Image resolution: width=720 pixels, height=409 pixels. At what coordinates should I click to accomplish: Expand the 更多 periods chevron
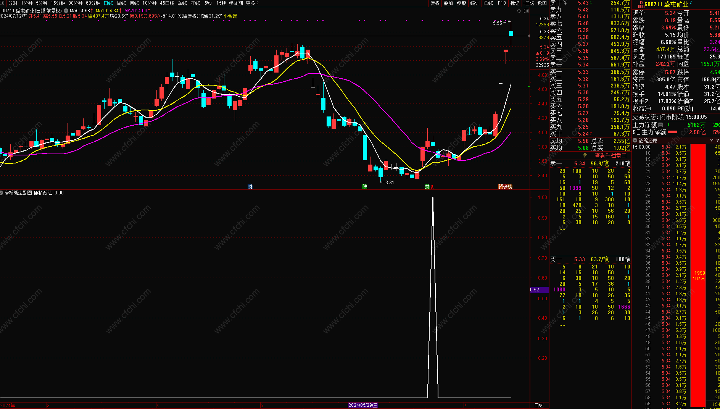pyautogui.click(x=258, y=3)
